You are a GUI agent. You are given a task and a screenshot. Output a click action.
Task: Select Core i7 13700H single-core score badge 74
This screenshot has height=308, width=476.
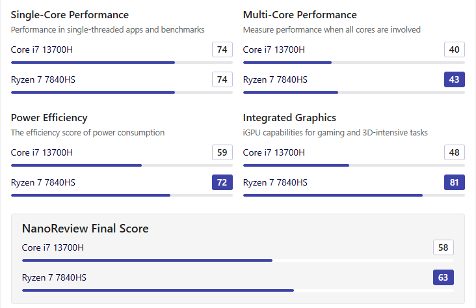point(222,49)
